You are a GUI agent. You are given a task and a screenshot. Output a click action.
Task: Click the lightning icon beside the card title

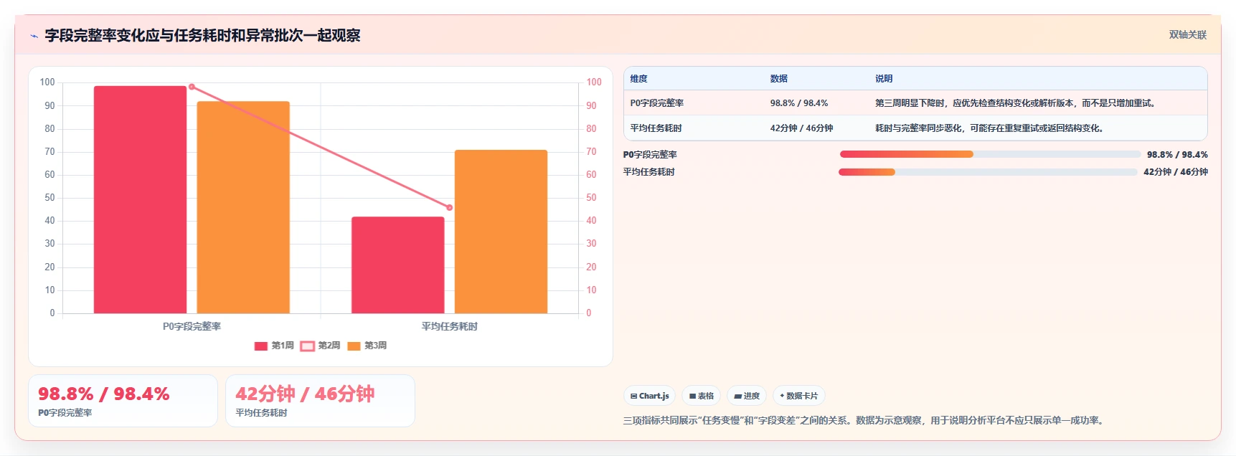tap(34, 36)
